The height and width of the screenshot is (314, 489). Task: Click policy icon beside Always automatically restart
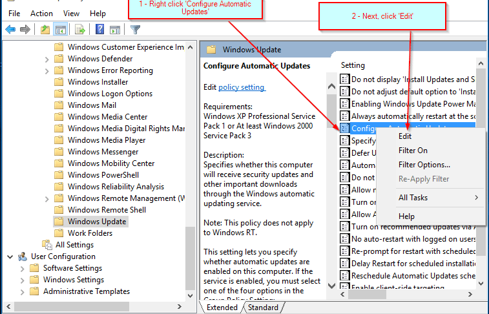click(344, 116)
